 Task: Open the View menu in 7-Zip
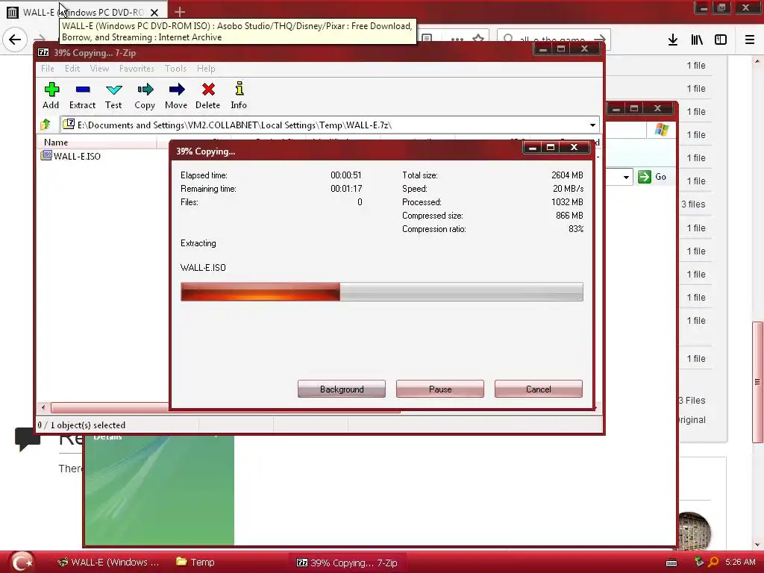[99, 69]
